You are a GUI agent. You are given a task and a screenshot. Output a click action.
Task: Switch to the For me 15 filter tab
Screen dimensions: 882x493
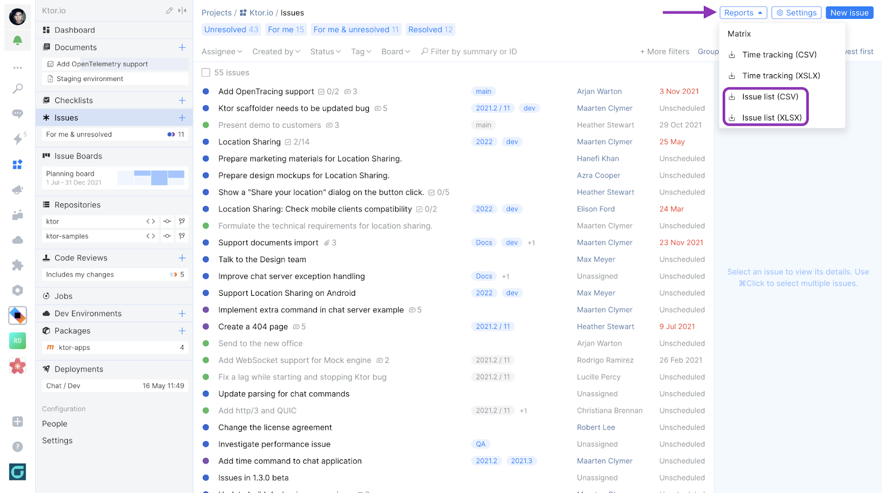286,30
